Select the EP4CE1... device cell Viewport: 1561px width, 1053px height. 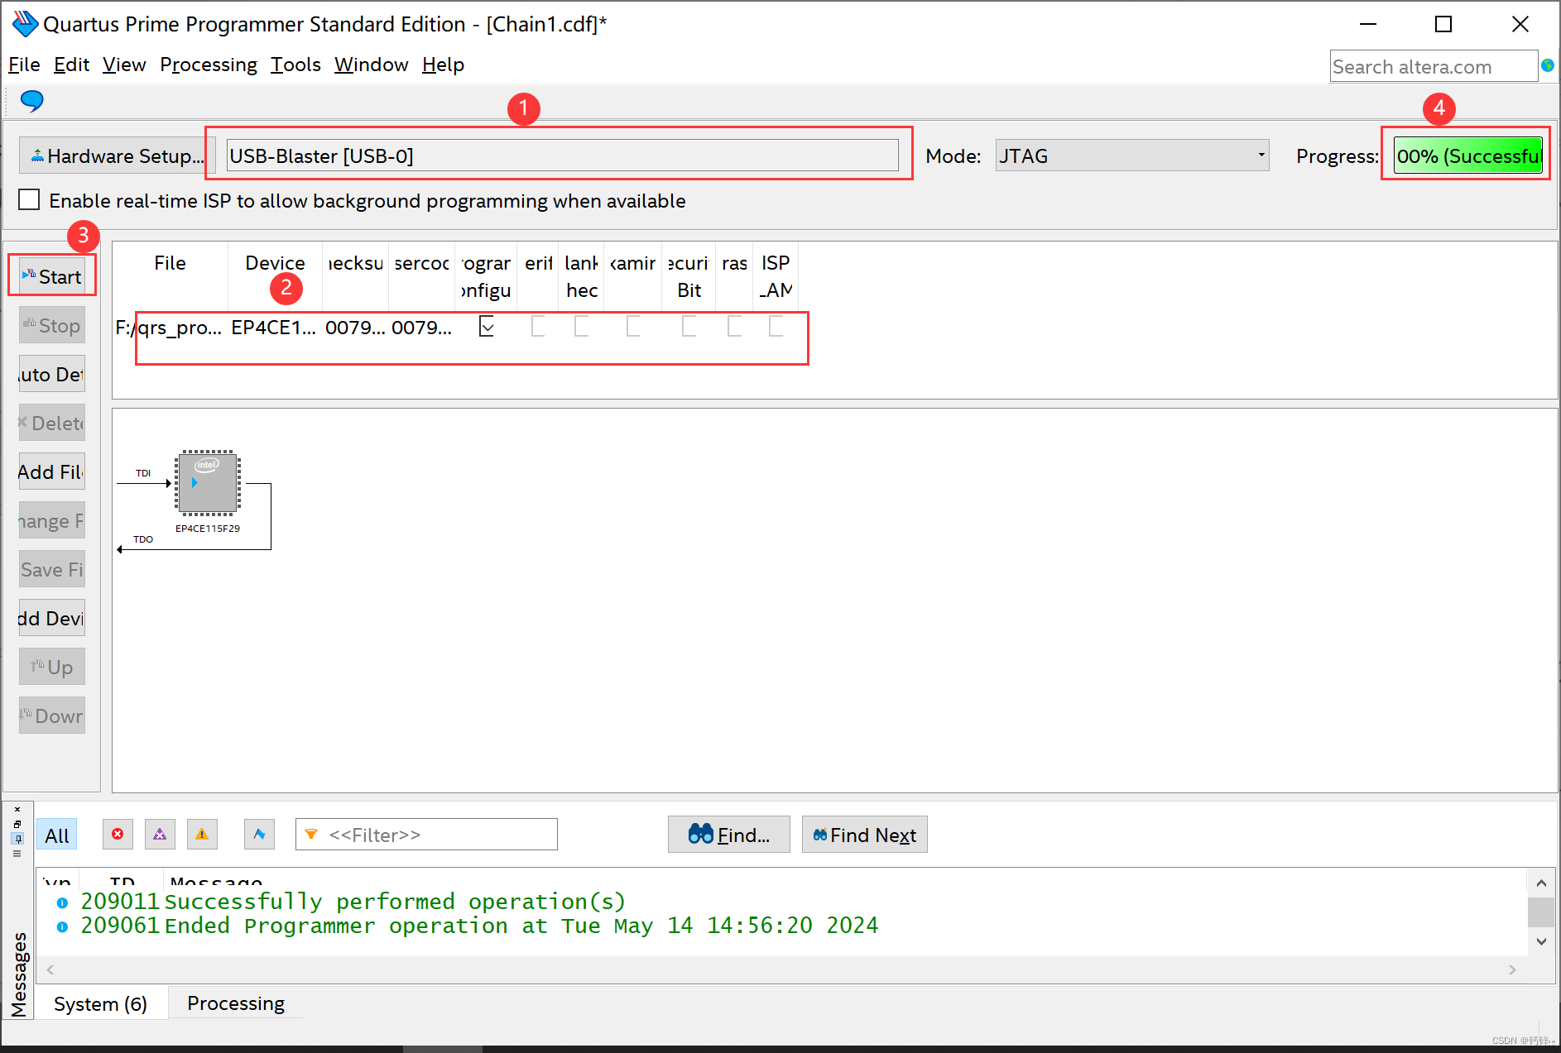pyautogui.click(x=273, y=328)
